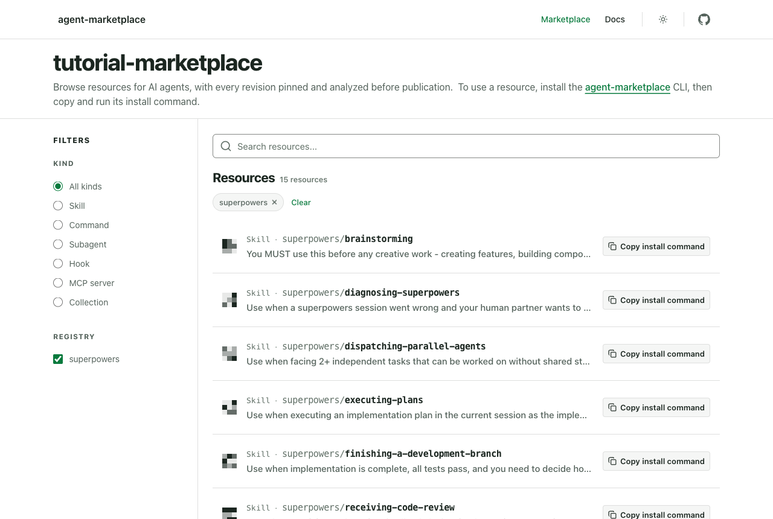Open superpowers/dispatching-parallel-agents resource title

coord(384,346)
